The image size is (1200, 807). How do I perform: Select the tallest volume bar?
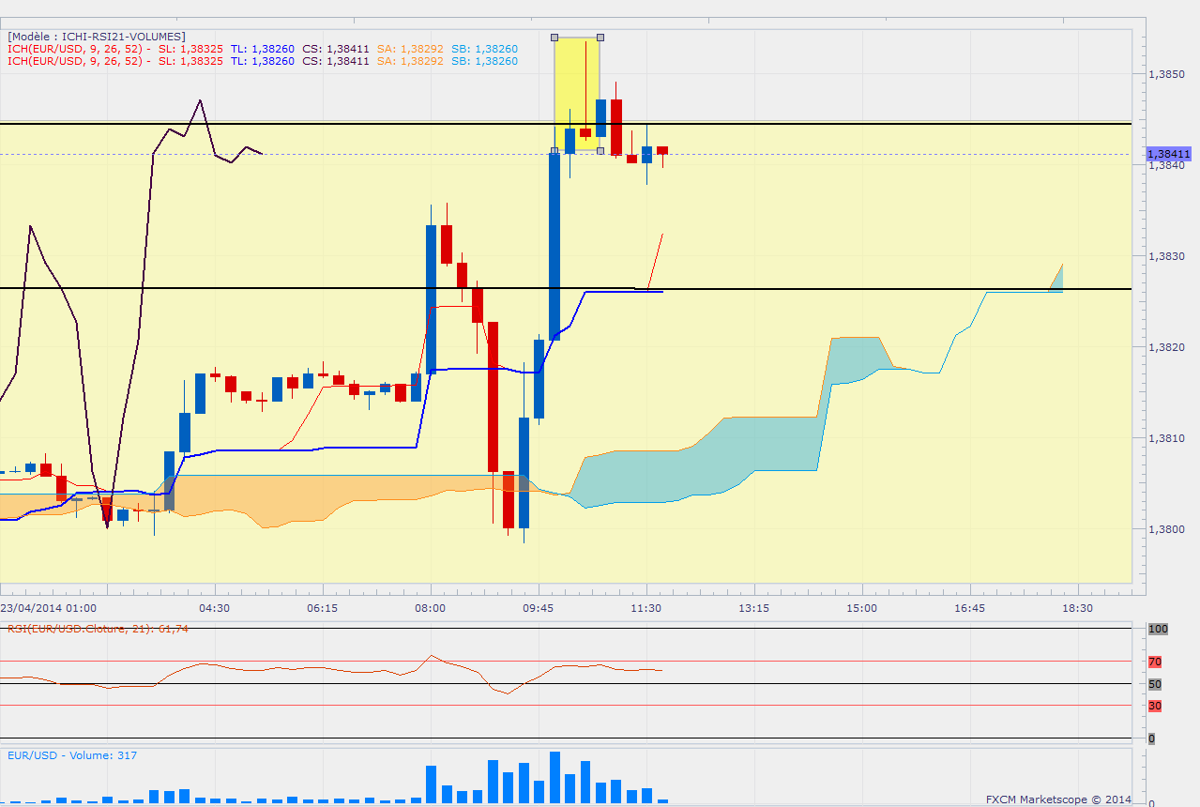[554, 777]
